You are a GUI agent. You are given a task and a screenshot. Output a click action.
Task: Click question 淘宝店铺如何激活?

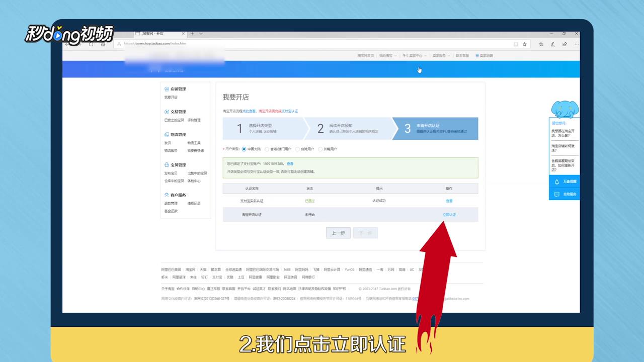click(564, 148)
